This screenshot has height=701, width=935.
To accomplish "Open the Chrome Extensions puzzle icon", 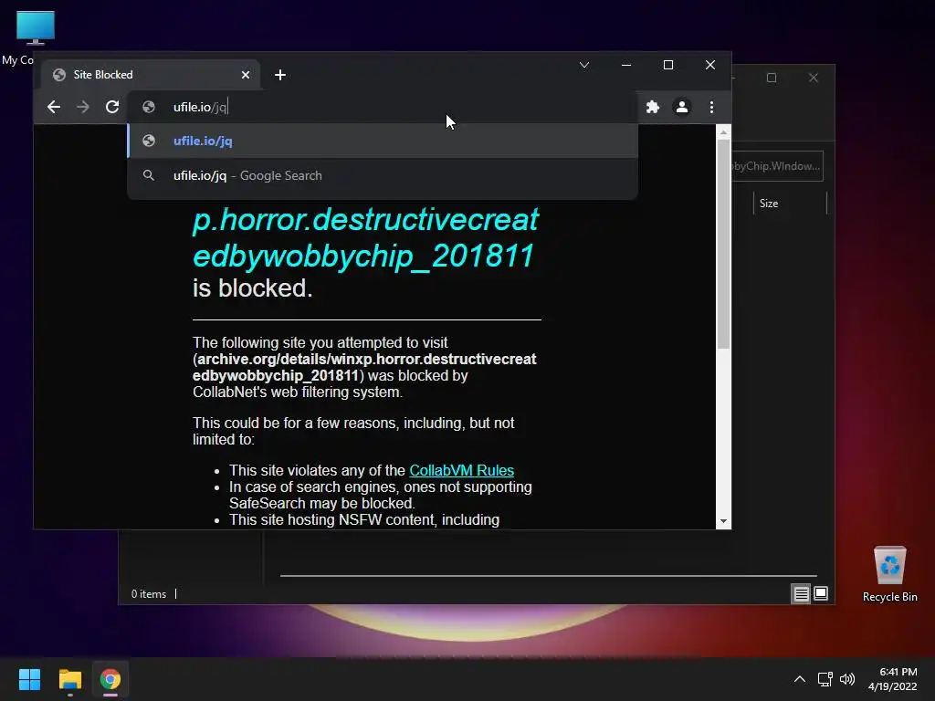I will [653, 107].
